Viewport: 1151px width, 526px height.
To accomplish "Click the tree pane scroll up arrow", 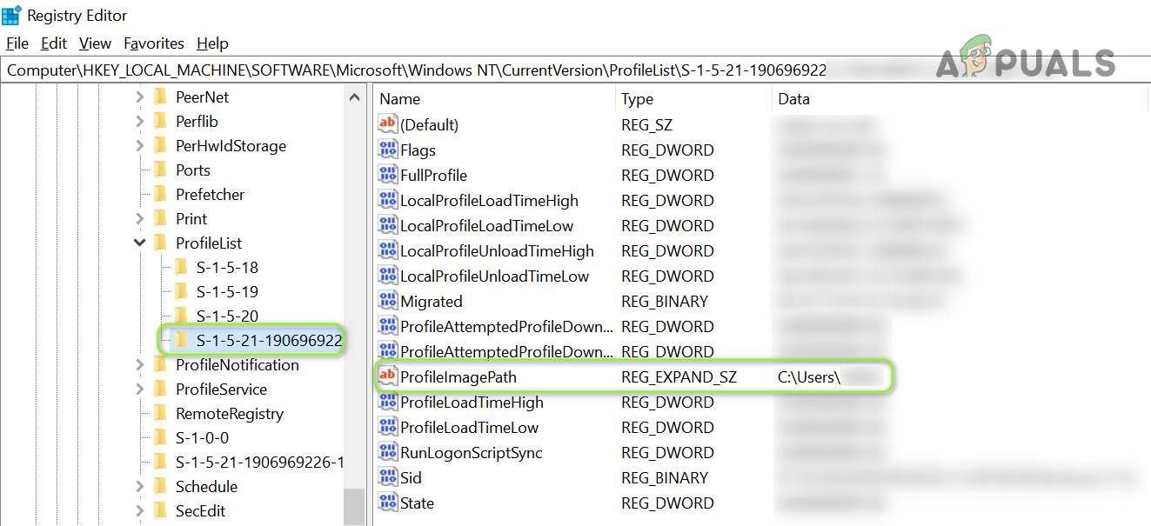I will (x=354, y=97).
